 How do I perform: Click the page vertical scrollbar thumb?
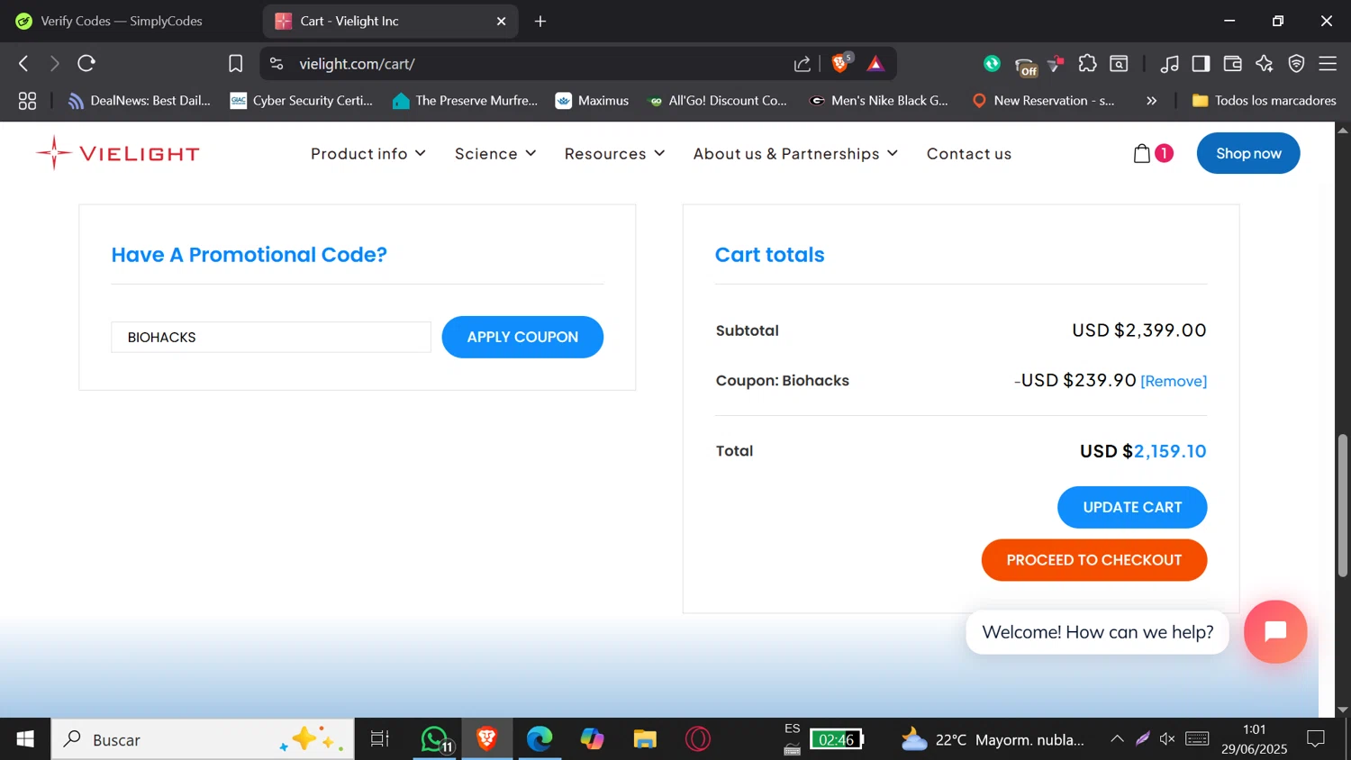(x=1343, y=504)
